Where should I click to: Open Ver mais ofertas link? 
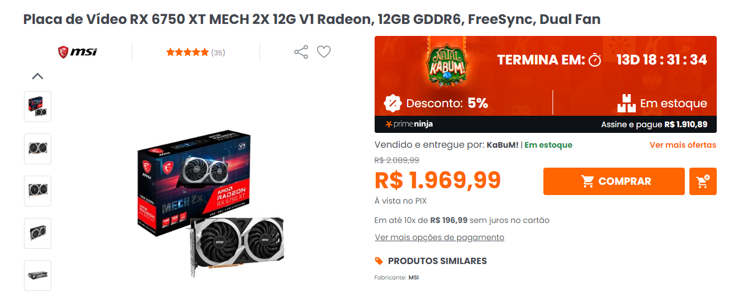coord(683,145)
